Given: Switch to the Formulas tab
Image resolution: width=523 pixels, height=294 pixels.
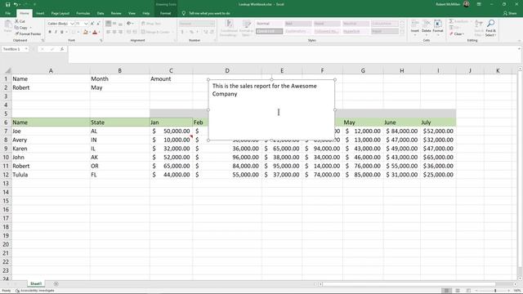Looking at the screenshot, I should (83, 13).
